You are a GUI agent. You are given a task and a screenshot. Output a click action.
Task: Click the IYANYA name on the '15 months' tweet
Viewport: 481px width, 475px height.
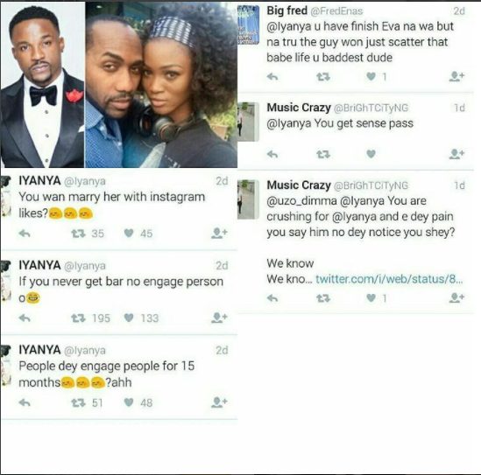(x=39, y=349)
